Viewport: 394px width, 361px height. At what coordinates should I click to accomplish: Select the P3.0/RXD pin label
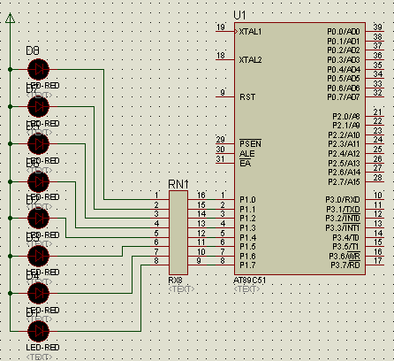(343, 200)
